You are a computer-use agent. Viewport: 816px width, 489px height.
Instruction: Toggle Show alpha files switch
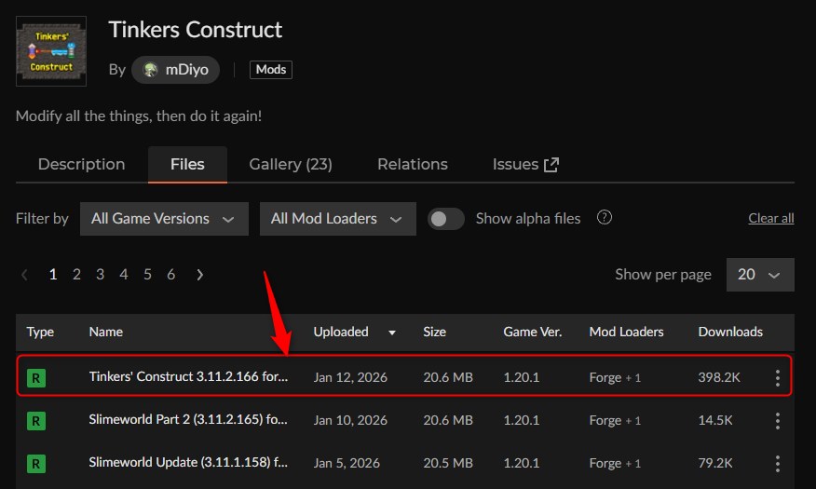[446, 219]
